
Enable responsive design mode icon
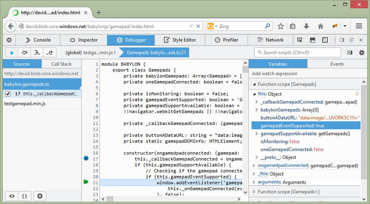point(325,40)
